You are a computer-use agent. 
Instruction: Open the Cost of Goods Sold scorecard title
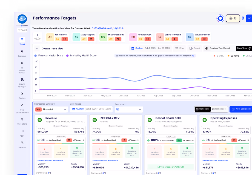coord(168,118)
